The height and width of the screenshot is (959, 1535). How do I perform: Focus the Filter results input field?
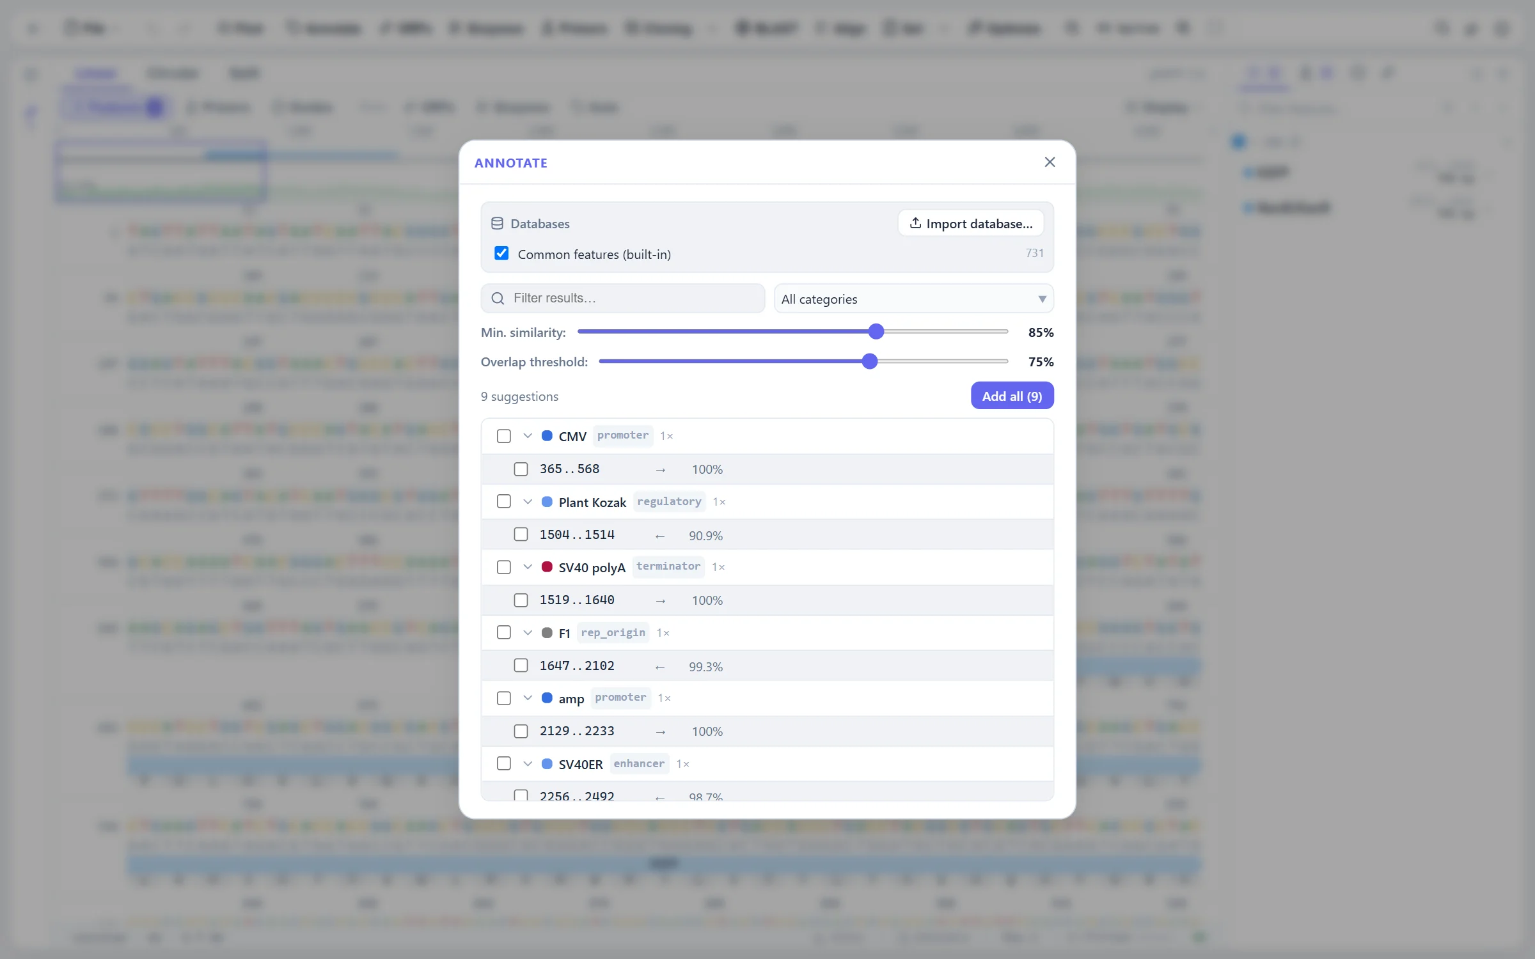point(623,299)
